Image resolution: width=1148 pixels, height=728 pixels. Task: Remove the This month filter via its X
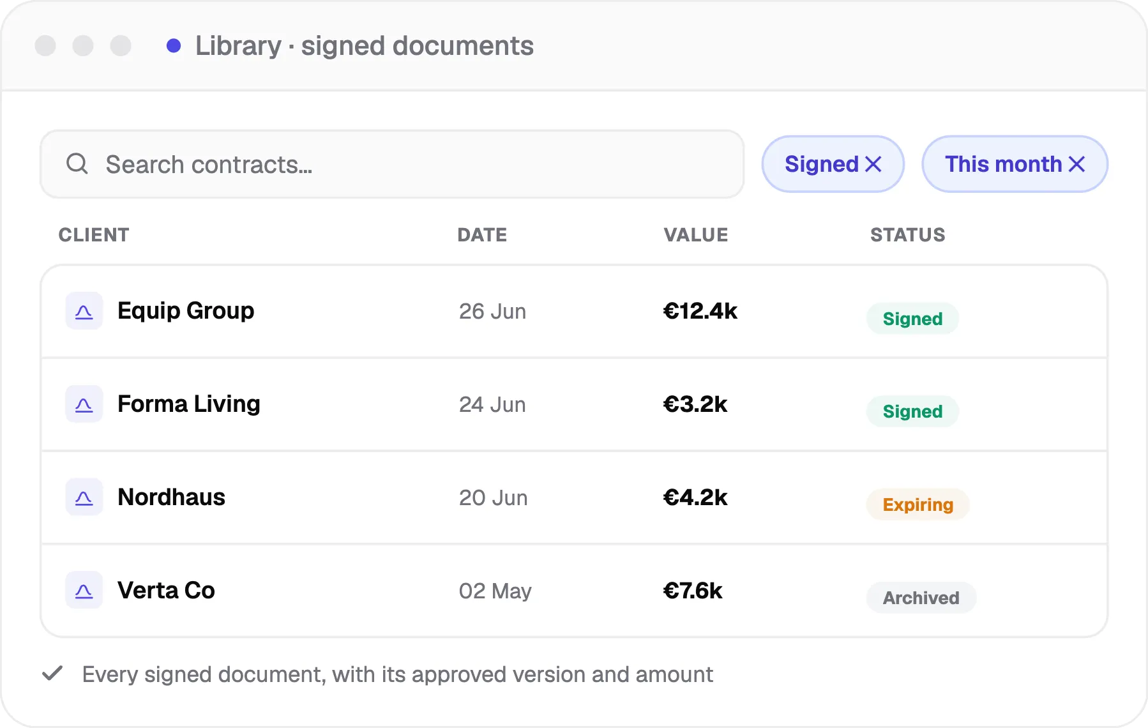coord(1076,164)
